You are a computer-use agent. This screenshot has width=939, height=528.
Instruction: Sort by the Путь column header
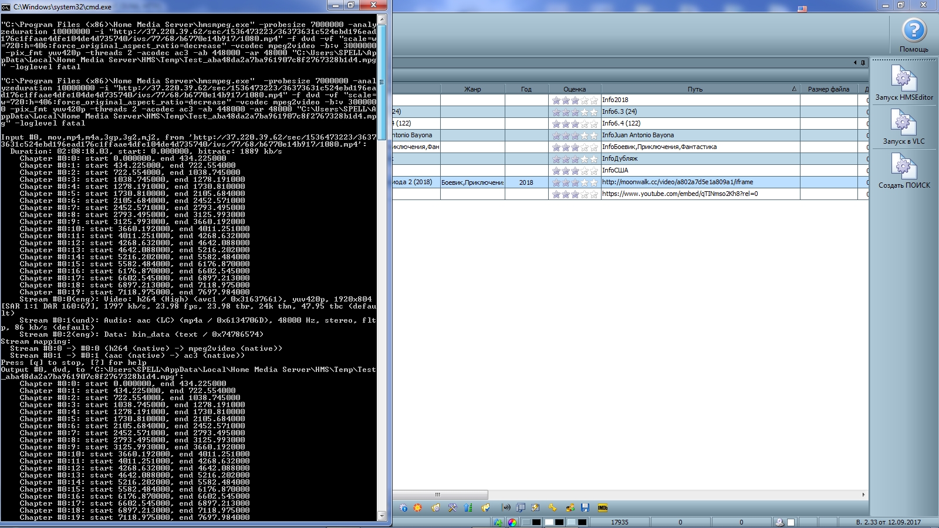click(x=695, y=89)
